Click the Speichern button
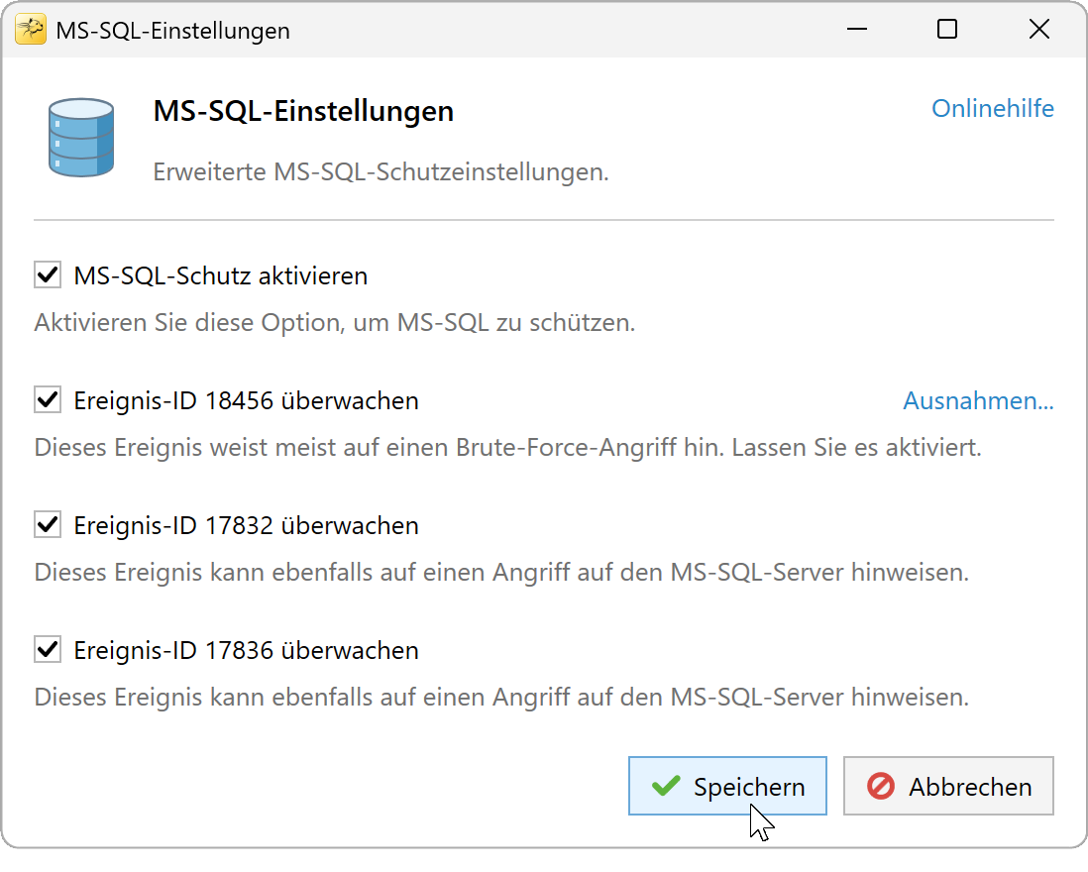The height and width of the screenshot is (872, 1088). pyautogui.click(x=727, y=786)
